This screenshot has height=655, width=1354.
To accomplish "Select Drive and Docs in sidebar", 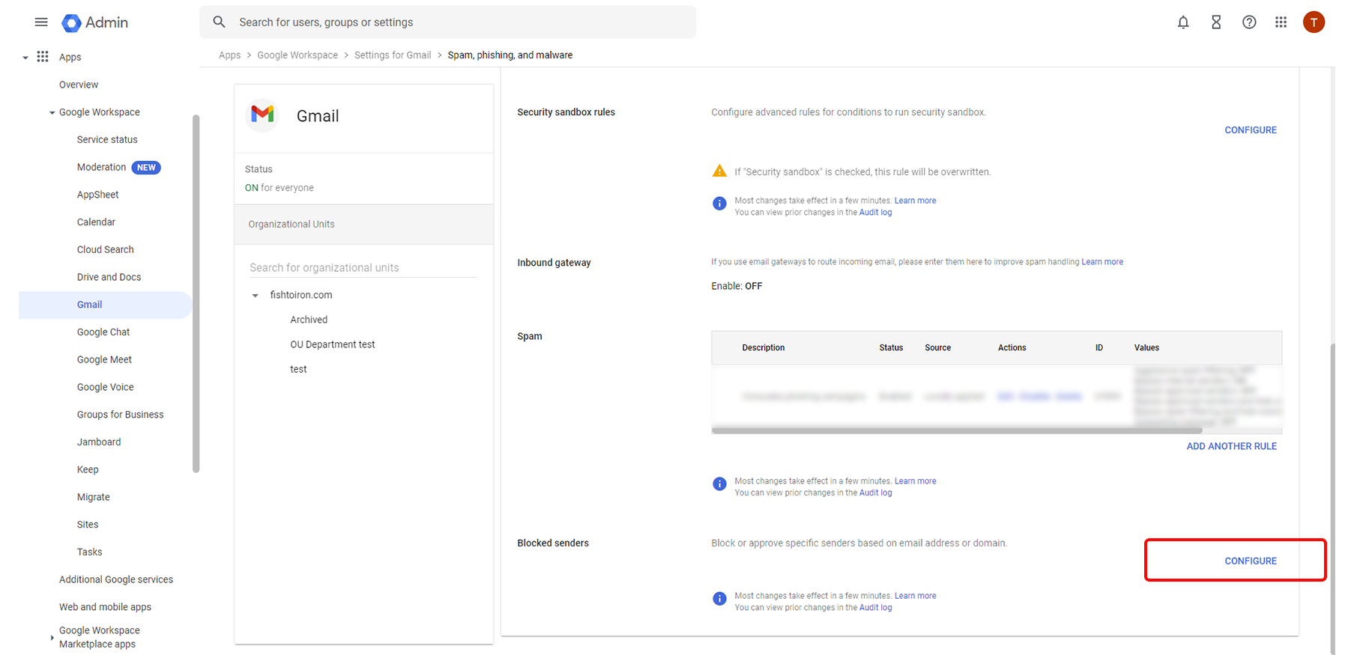I will tap(109, 277).
